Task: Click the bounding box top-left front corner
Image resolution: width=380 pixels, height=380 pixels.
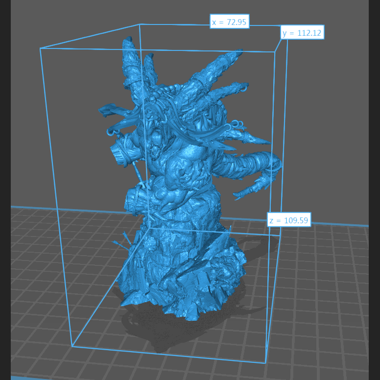Action: point(40,48)
